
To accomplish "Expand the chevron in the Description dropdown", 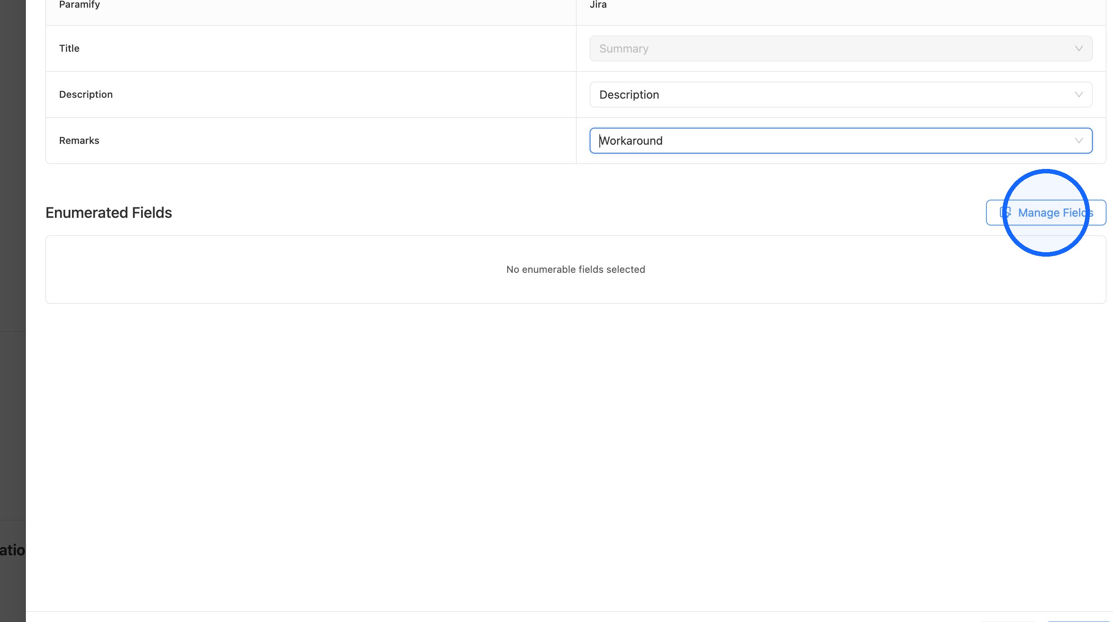I will click(x=1079, y=95).
